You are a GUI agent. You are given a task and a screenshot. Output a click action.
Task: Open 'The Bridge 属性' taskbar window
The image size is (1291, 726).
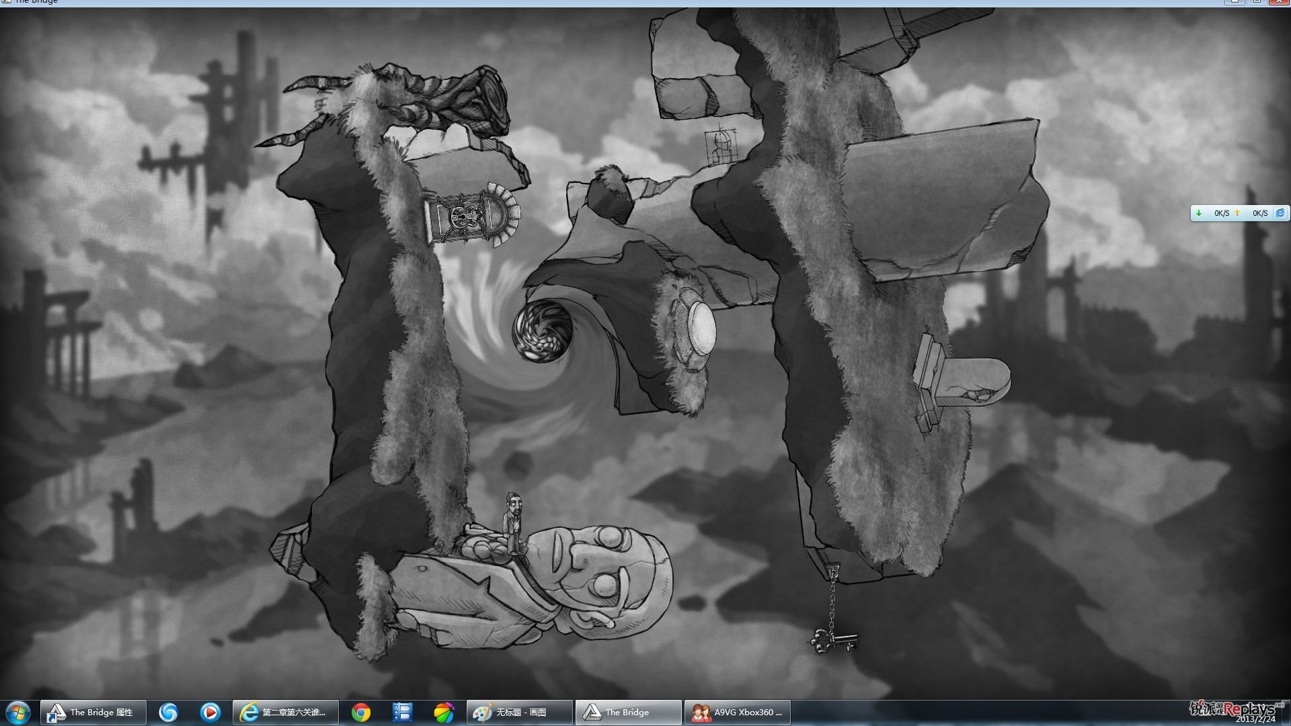click(x=93, y=713)
